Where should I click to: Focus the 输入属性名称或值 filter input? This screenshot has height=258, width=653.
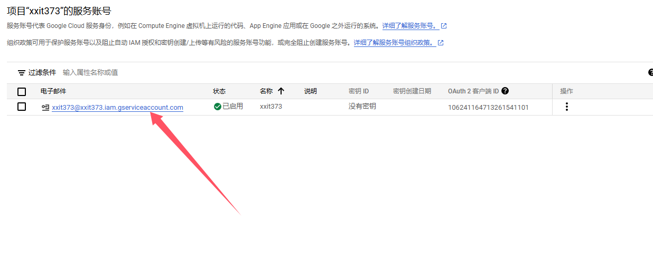coord(90,72)
